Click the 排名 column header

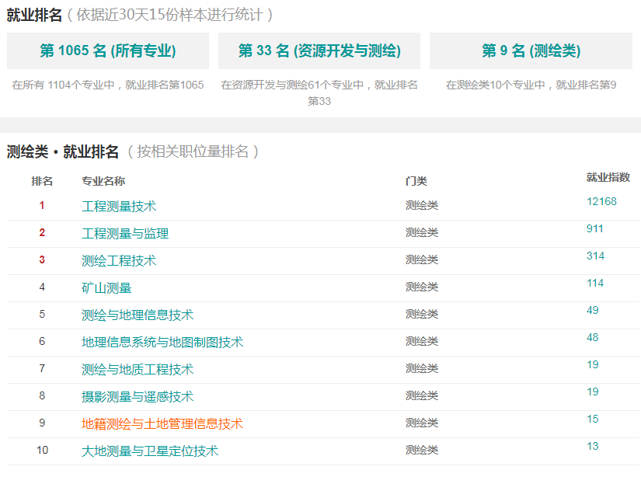42,181
